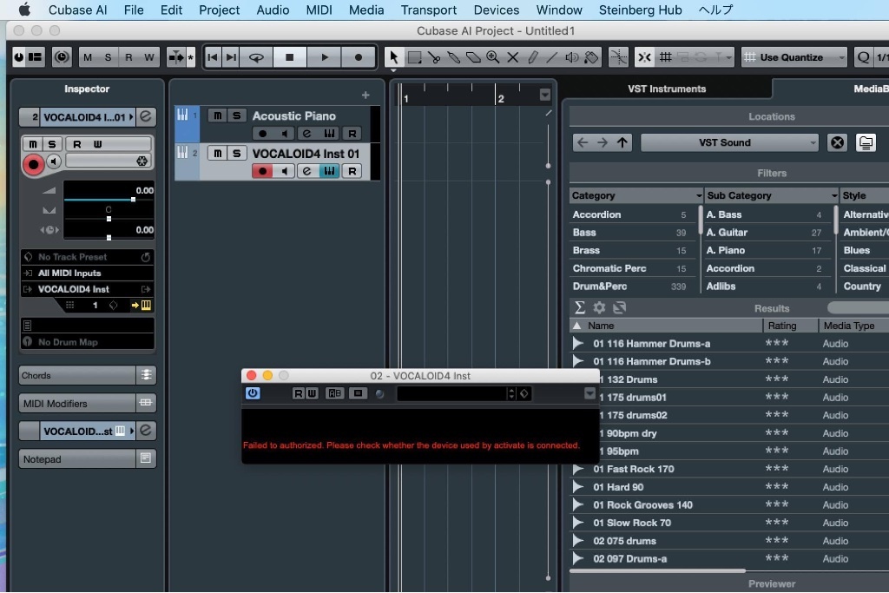Open Edit Instrument on VOCALOID4 track row
889x593 pixels.
pos(329,171)
